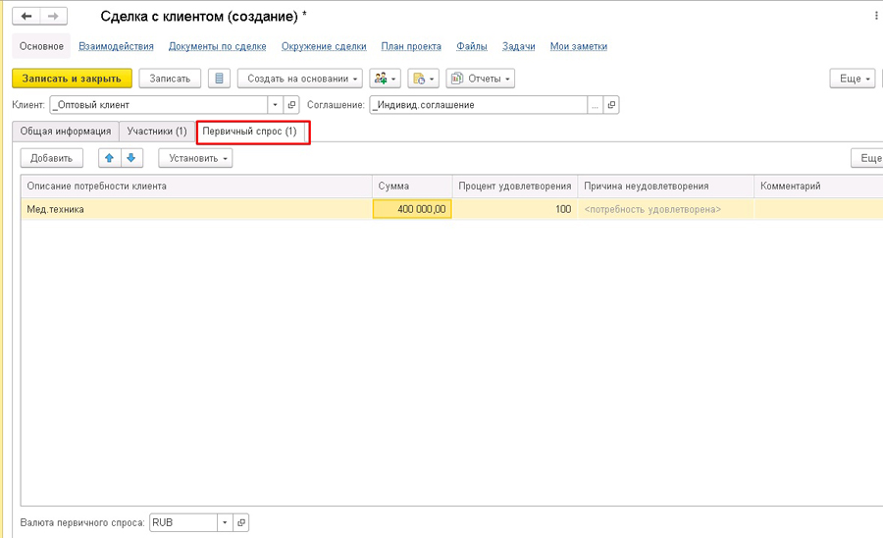The width and height of the screenshot is (883, 538).
Task: Sort by the Процент удовлетворения column header
Action: [514, 186]
